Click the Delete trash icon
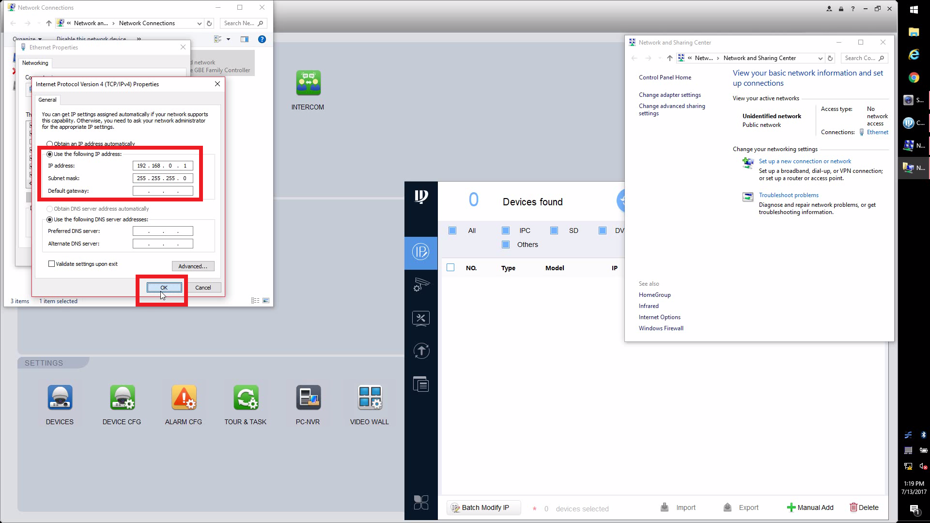The width and height of the screenshot is (930, 523). click(x=853, y=508)
